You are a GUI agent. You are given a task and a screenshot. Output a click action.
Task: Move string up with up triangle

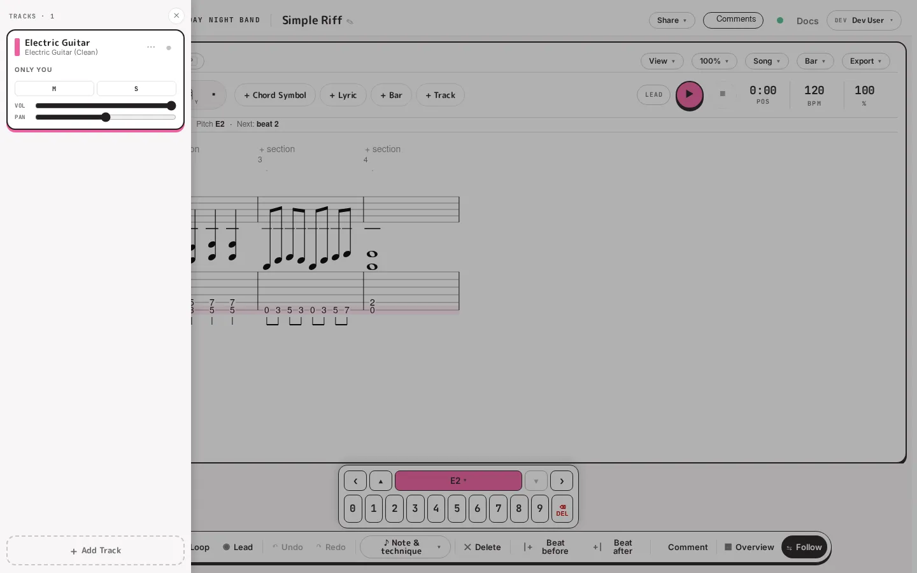point(381,481)
